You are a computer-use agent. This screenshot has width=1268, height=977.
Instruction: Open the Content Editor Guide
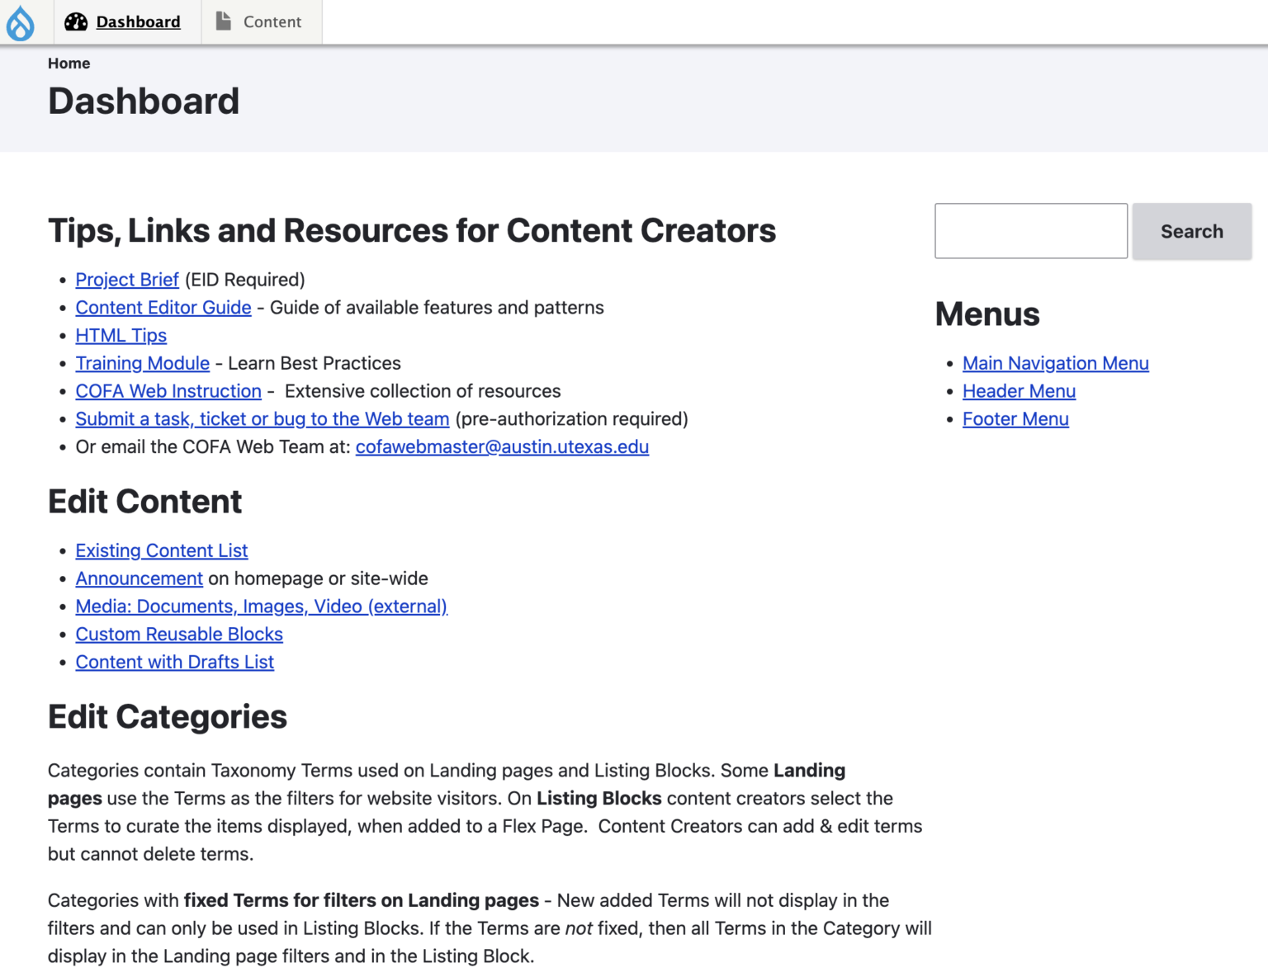point(163,307)
